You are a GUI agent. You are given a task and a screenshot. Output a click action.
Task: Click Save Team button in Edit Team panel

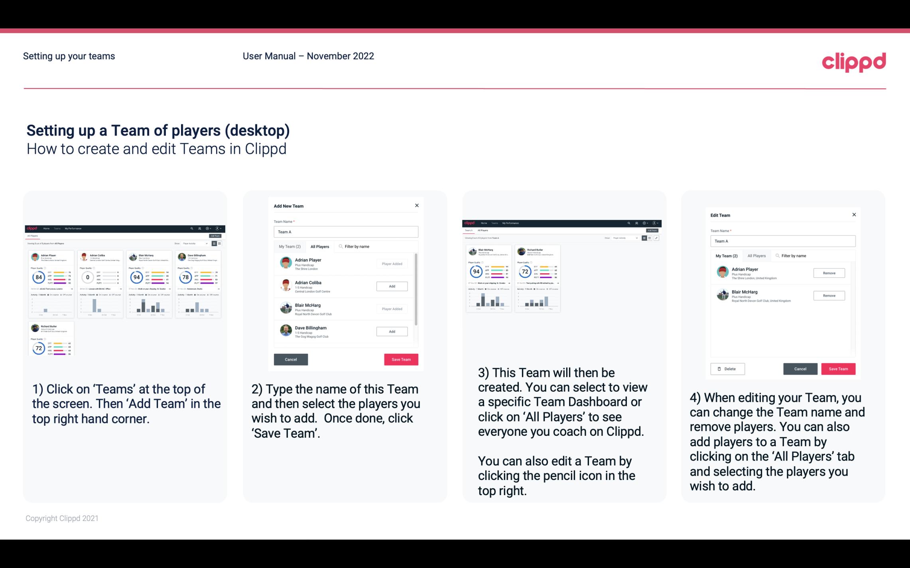pos(839,368)
